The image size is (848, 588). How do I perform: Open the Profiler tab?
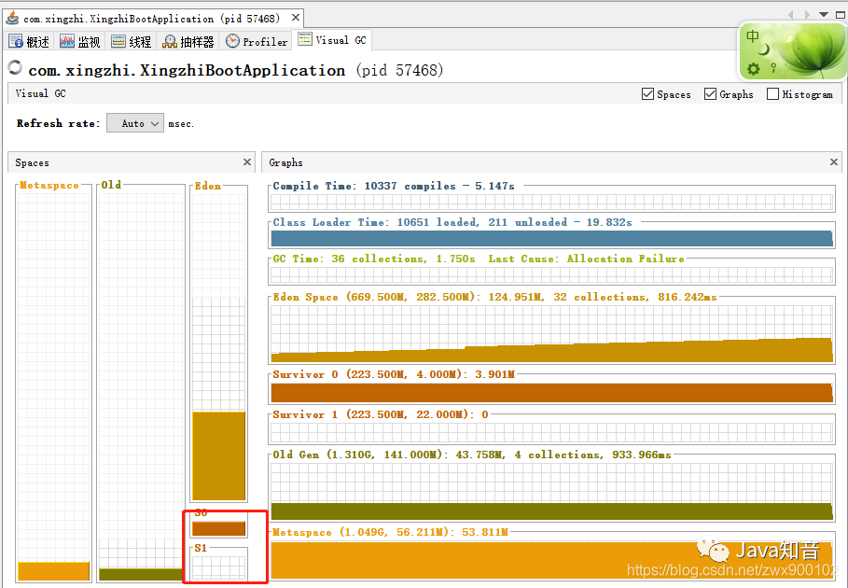(257, 42)
